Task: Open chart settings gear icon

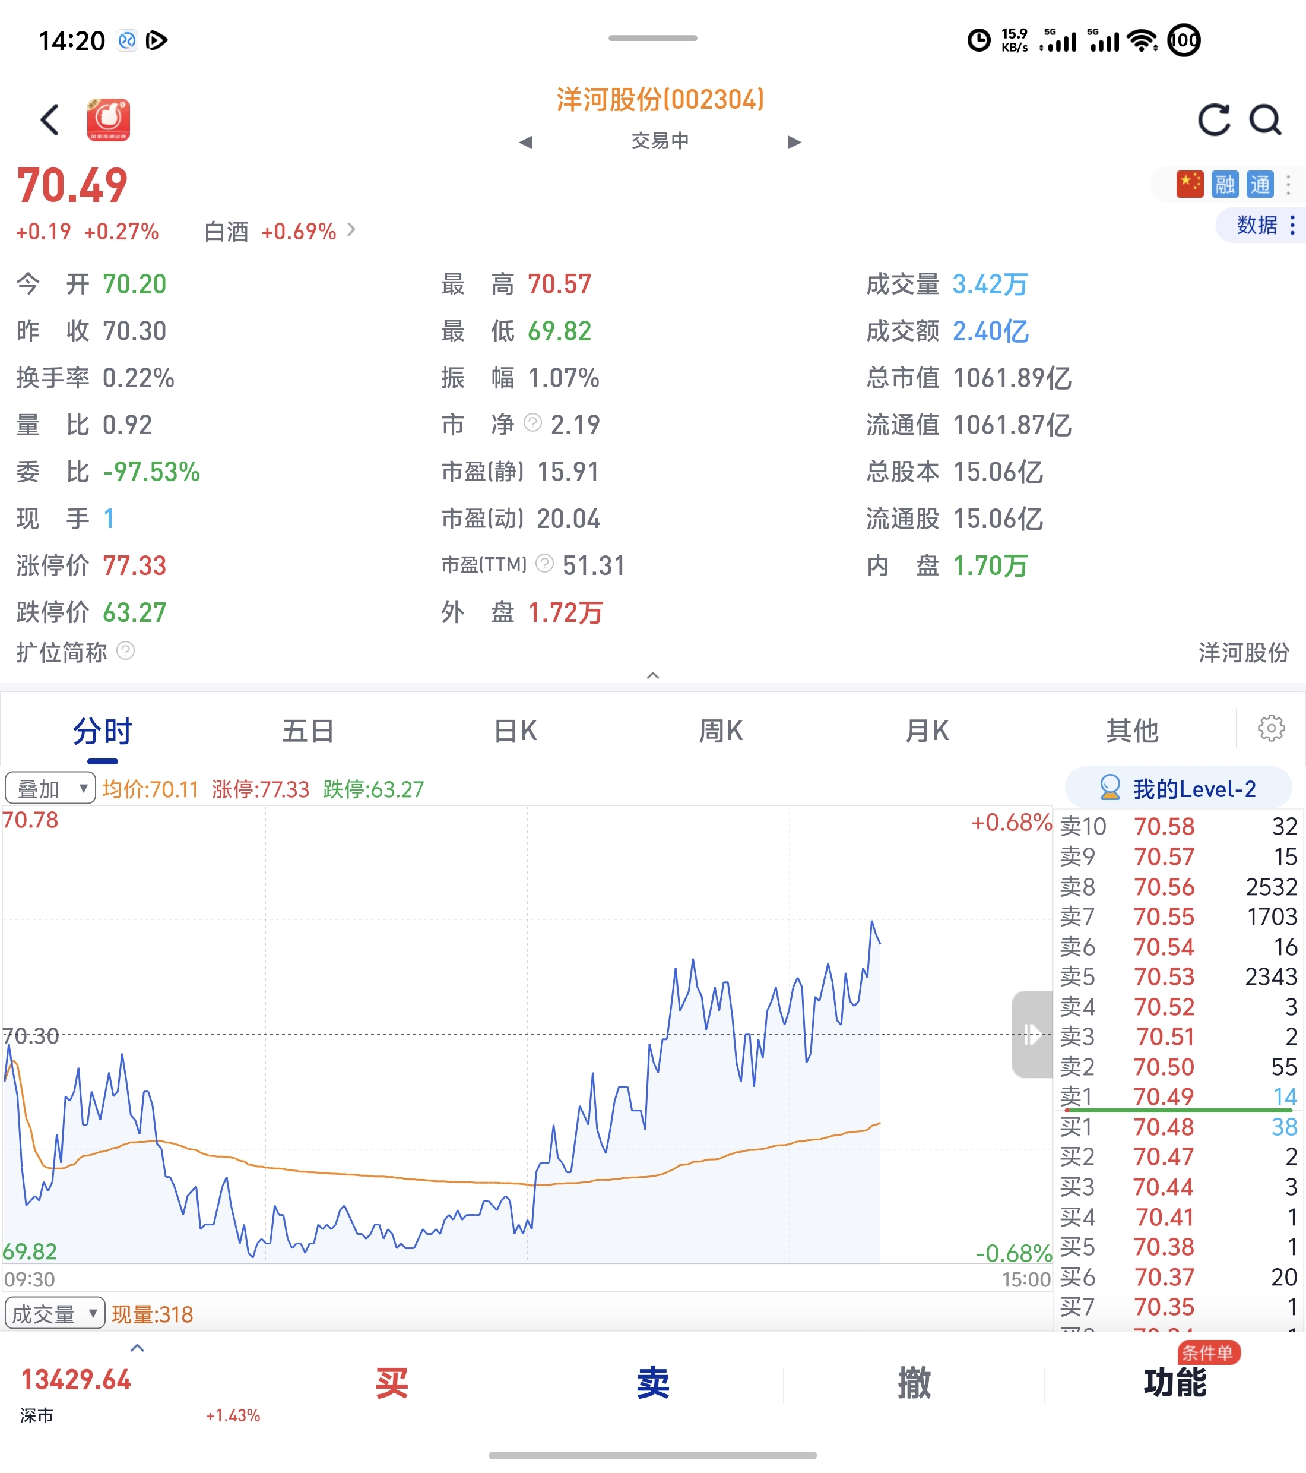Action: [x=1271, y=729]
